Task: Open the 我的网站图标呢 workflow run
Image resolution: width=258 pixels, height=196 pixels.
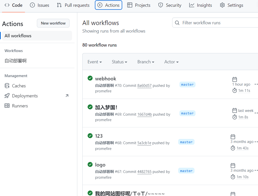Action: pos(130,193)
